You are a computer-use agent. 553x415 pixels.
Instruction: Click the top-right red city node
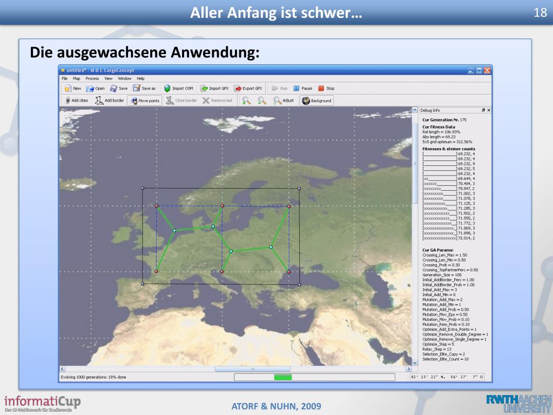[x=289, y=206]
